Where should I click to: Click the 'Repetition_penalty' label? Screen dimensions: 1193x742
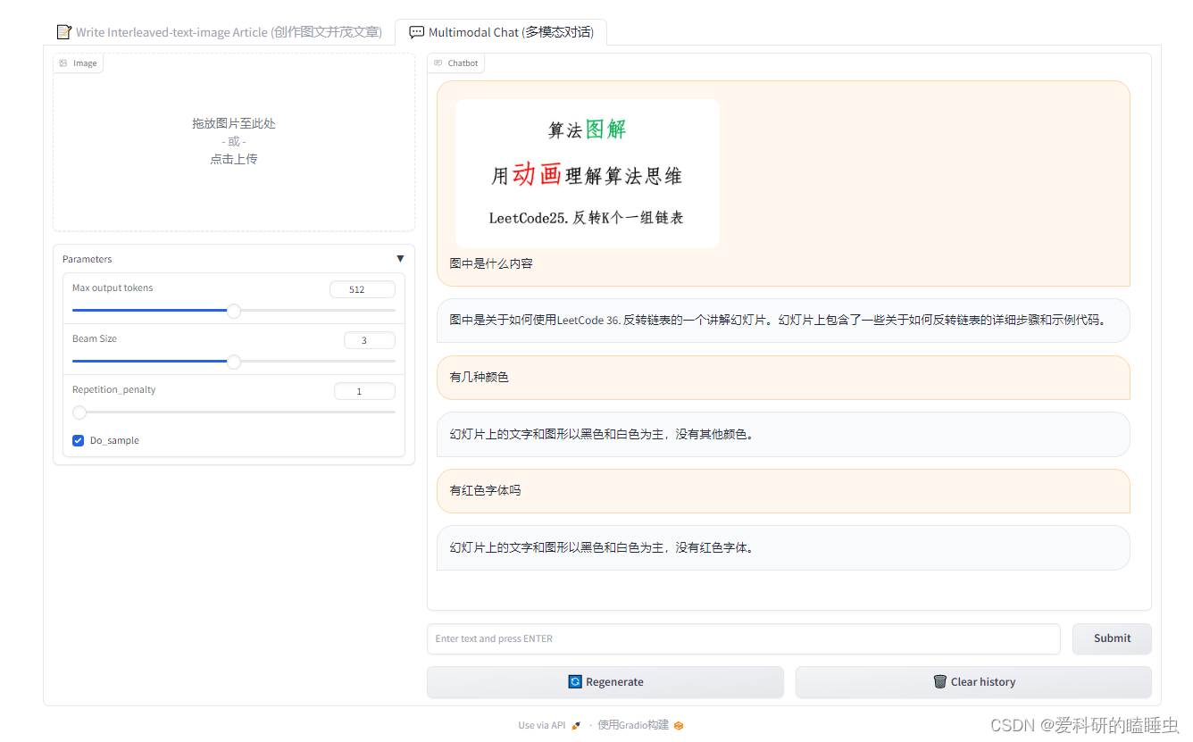click(x=114, y=389)
